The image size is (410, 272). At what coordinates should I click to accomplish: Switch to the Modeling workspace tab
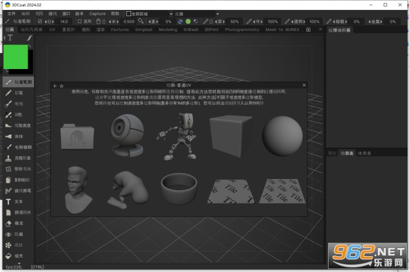[x=168, y=29]
